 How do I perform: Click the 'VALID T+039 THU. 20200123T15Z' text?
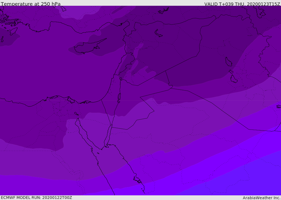pos(242,4)
